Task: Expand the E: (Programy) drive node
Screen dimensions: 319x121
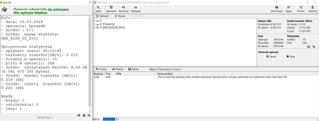Action: click(94, 24)
